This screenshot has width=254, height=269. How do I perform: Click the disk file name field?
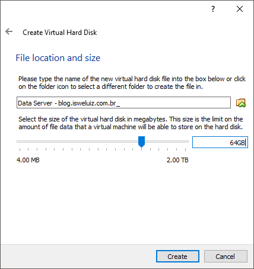pyautogui.click(x=123, y=103)
